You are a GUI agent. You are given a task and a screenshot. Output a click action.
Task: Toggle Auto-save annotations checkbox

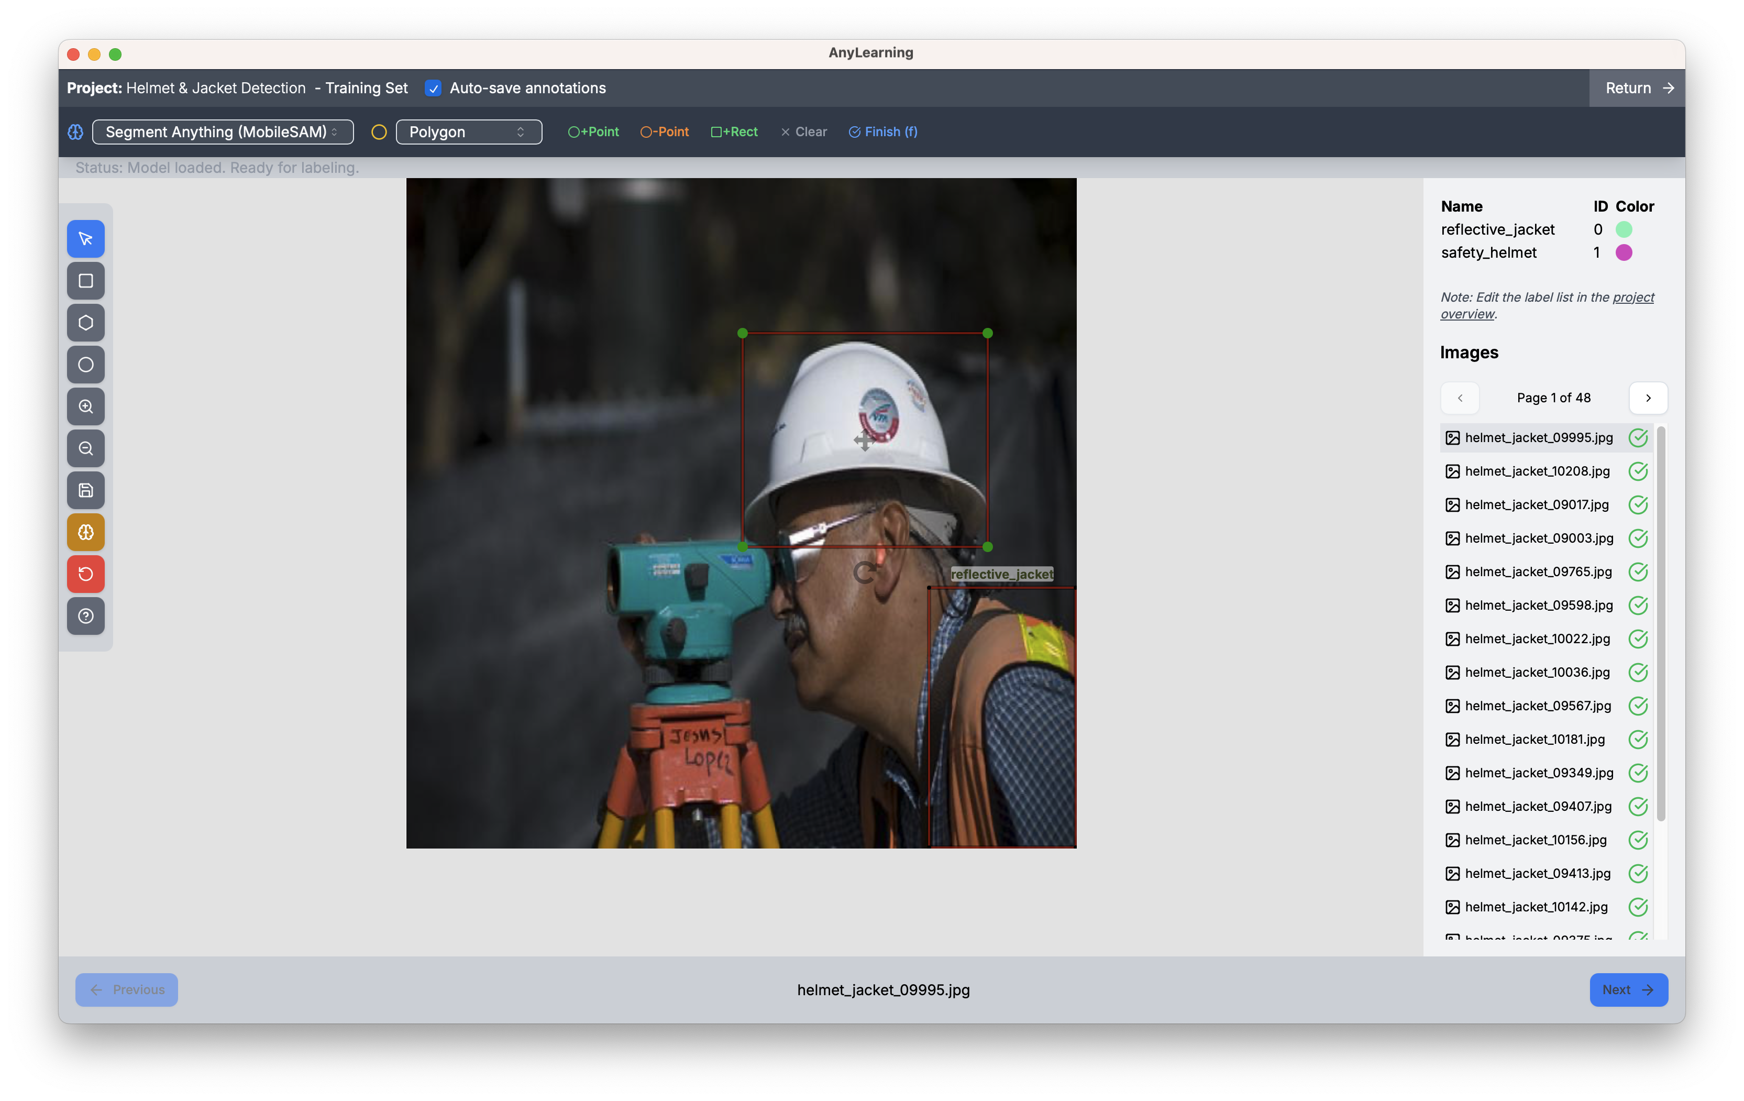coord(433,89)
